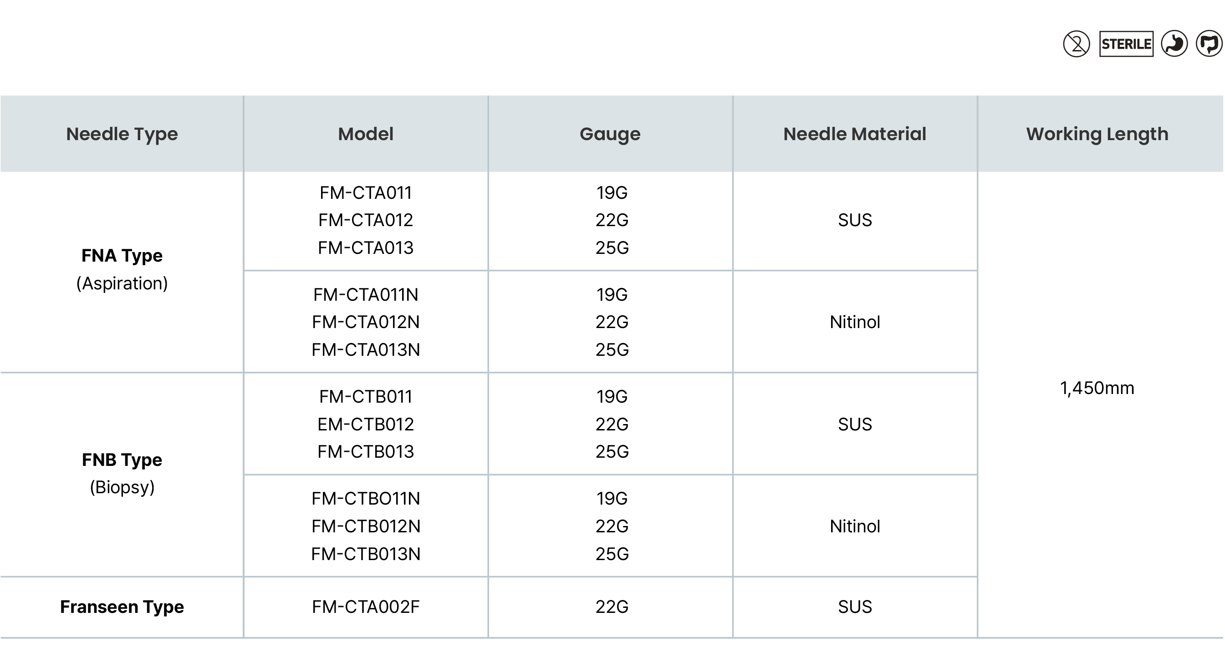Click the Gauge column header

click(x=610, y=134)
